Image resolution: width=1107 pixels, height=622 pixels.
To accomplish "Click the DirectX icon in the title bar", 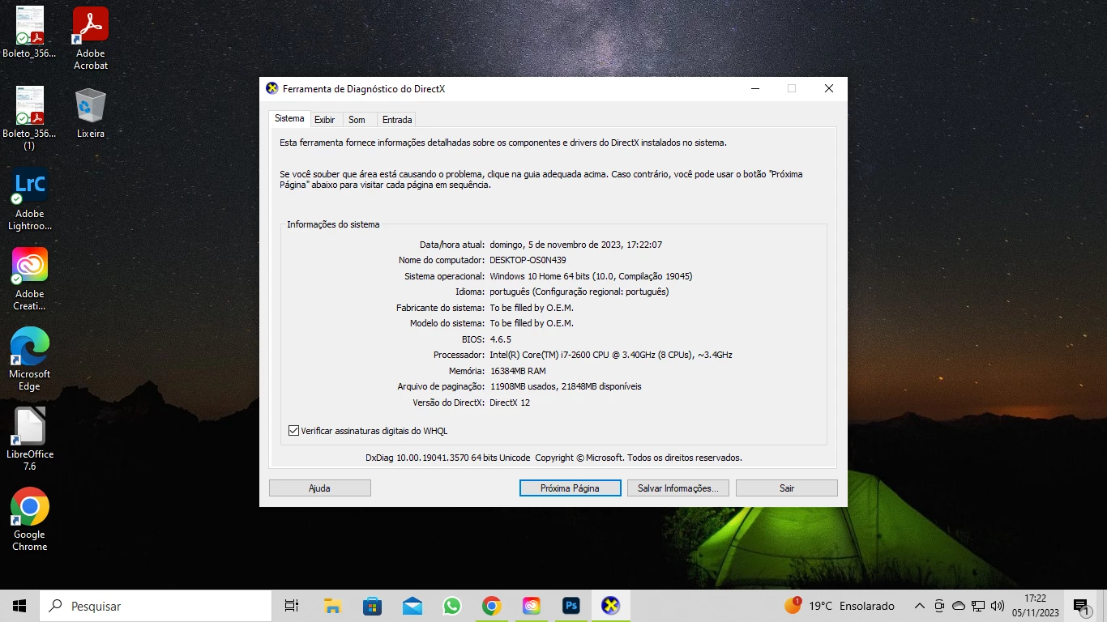I will click(272, 88).
